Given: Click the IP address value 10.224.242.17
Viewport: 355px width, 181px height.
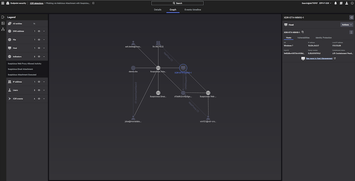Looking at the screenshot, I should (x=313, y=45).
